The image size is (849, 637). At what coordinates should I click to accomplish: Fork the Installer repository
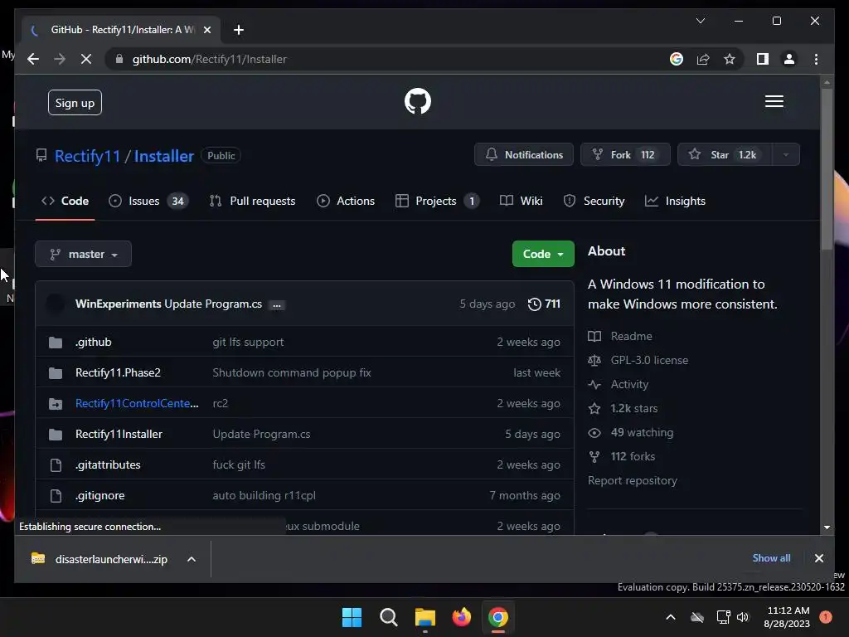(625, 154)
